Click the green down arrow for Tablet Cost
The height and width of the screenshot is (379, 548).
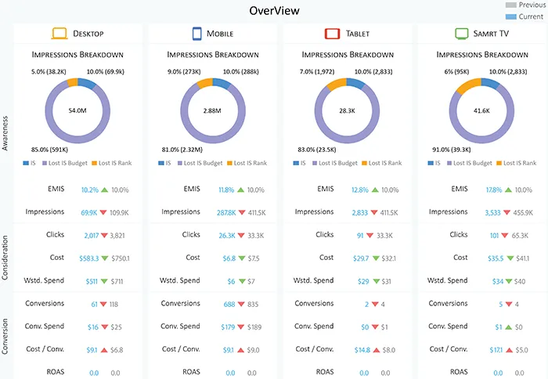click(376, 258)
